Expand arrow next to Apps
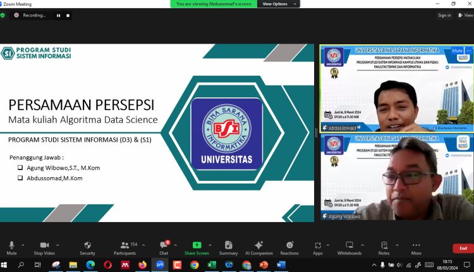The image size is (474, 272). pyautogui.click(x=327, y=245)
